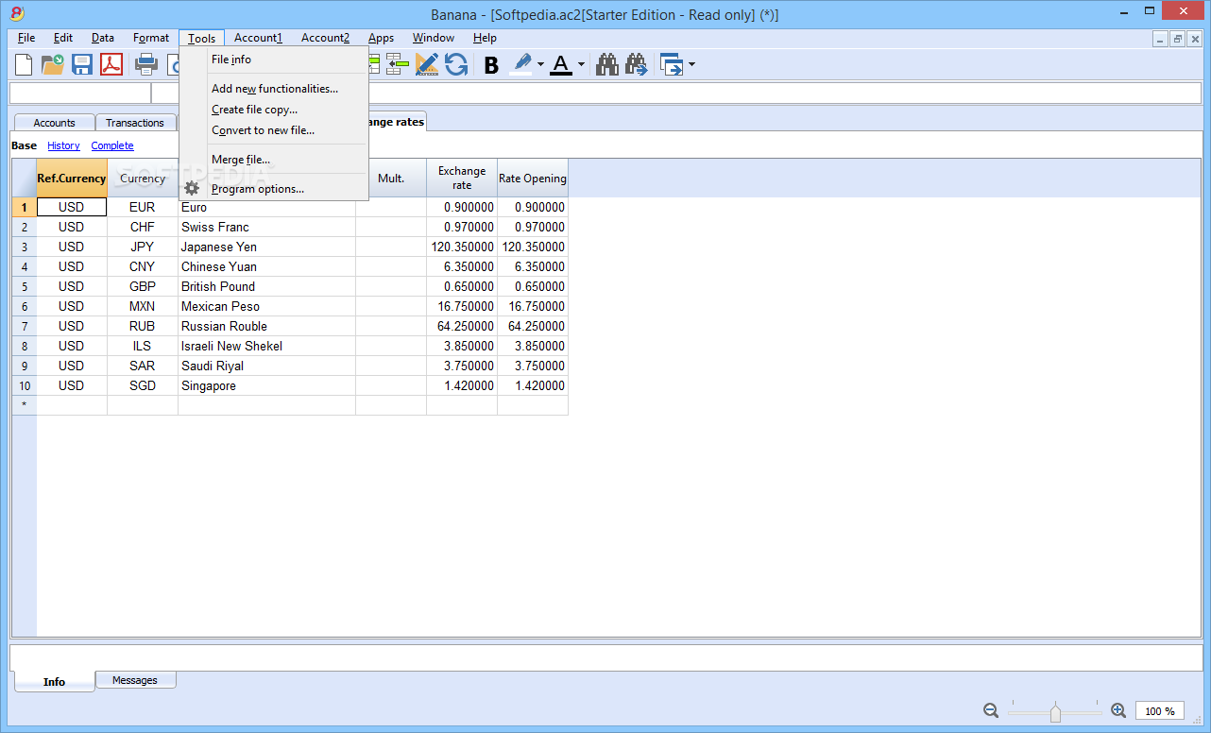
Task: Print with the printer icon
Action: [x=146, y=64]
